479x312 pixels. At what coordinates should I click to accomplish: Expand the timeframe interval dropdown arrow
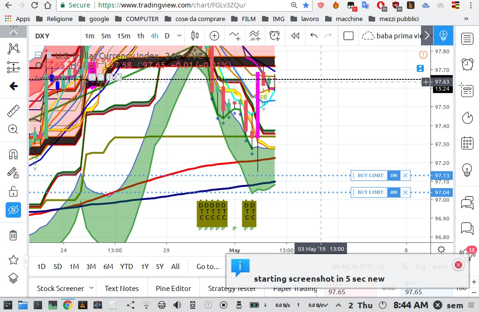click(179, 35)
